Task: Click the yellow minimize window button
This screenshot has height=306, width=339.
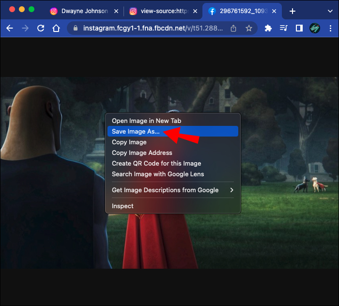Action: [22, 9]
